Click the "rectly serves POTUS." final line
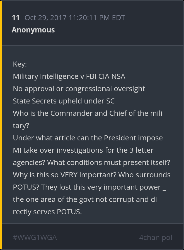184x250 pixels. (47, 212)
